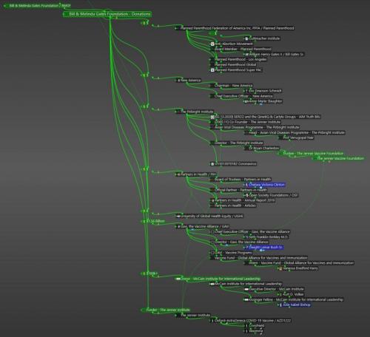Select the highlighted Dwight Lamar Bush Sr. node

click(264, 248)
